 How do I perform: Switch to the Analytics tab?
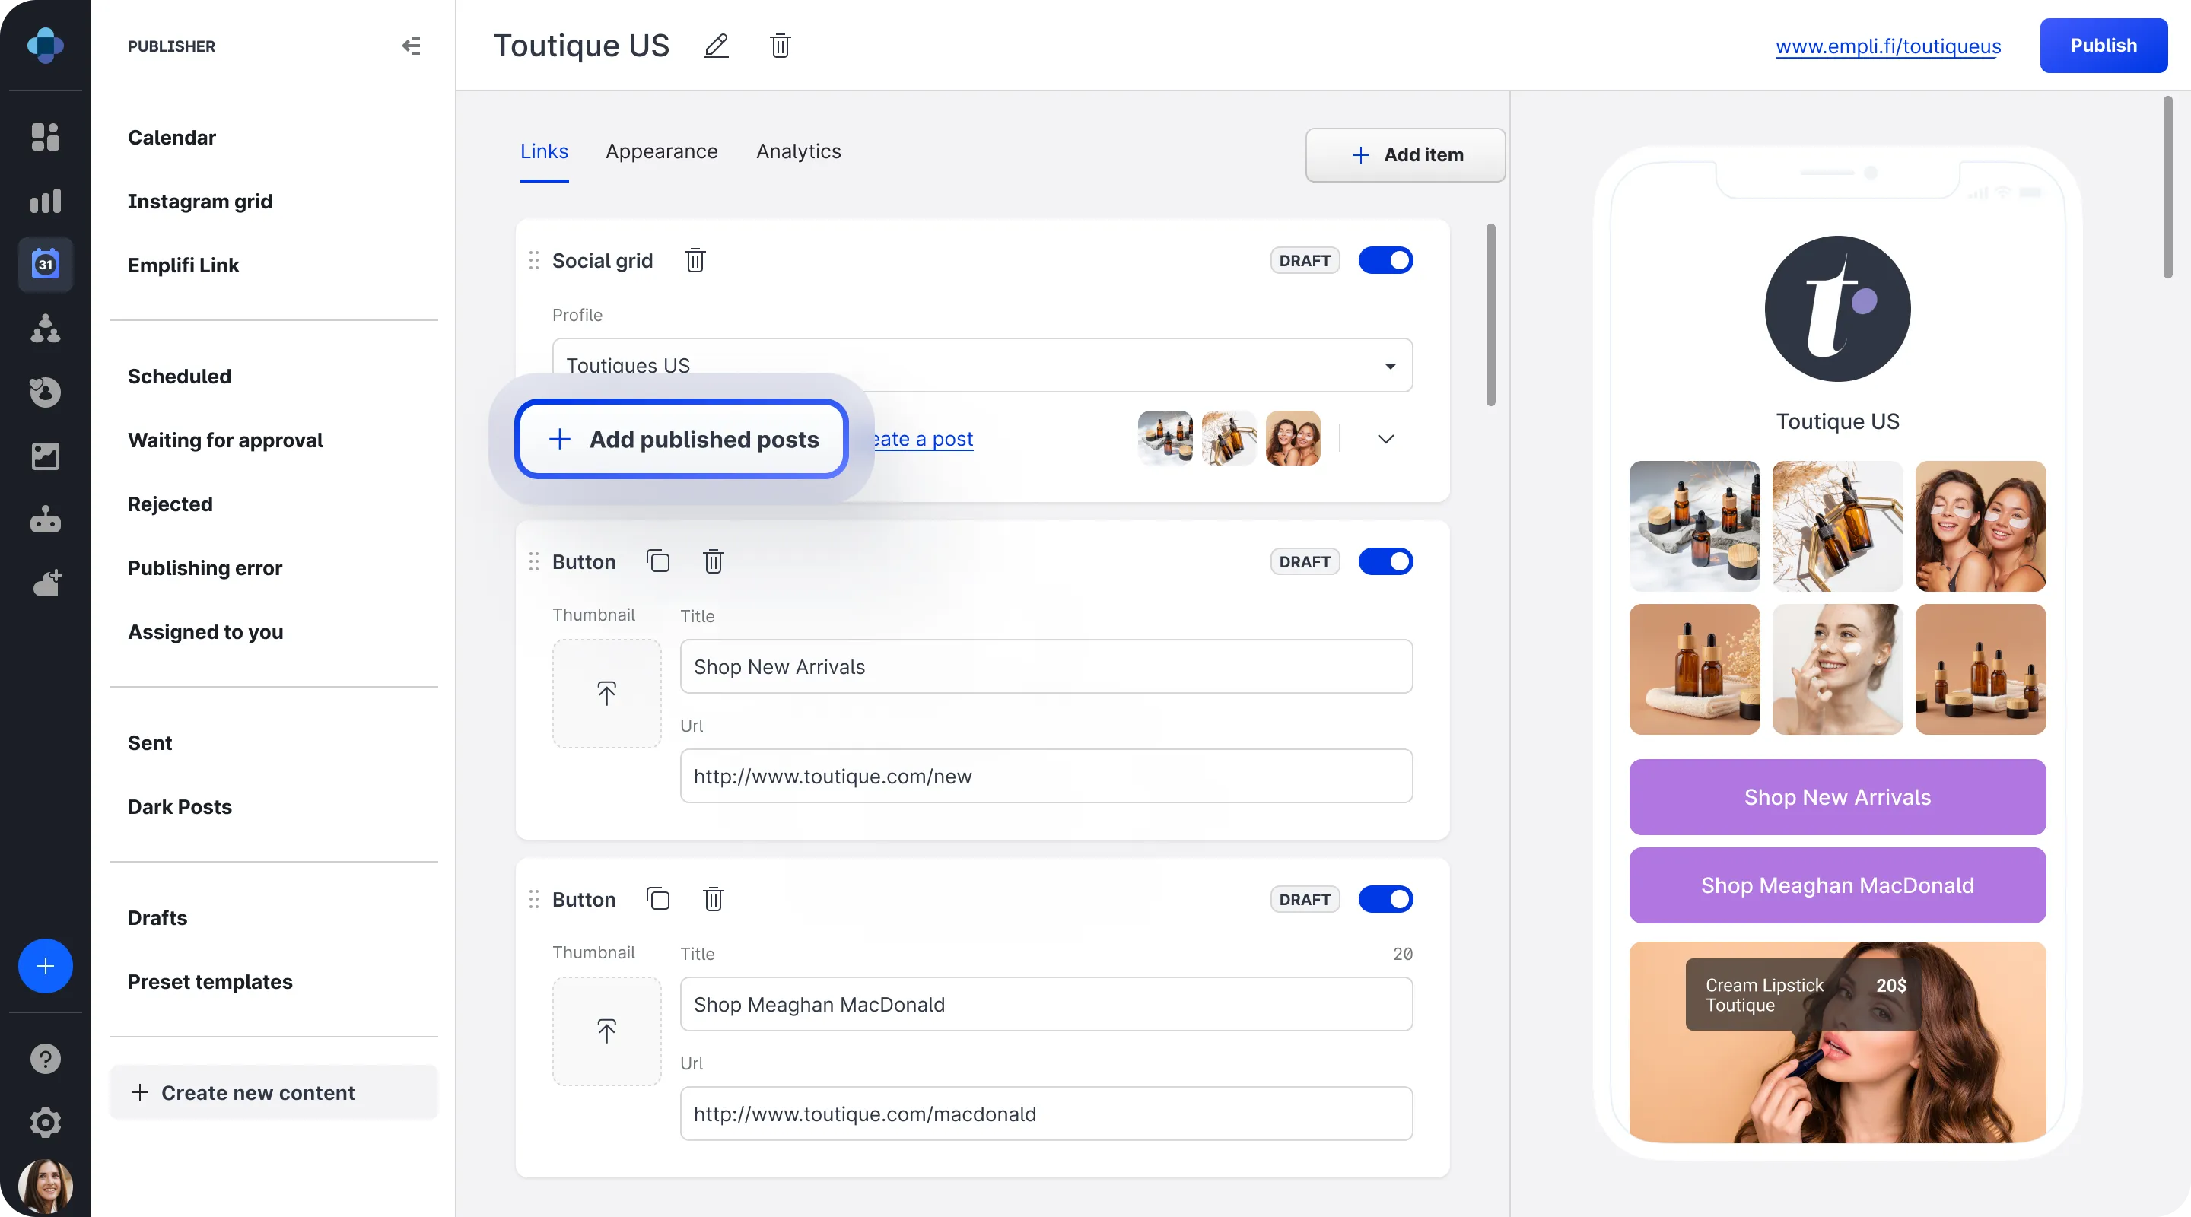[x=799, y=151]
